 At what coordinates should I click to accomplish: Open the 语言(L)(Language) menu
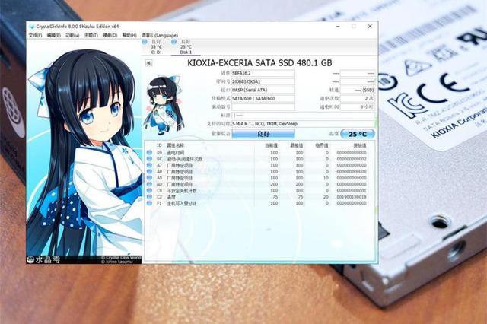[x=160, y=35]
